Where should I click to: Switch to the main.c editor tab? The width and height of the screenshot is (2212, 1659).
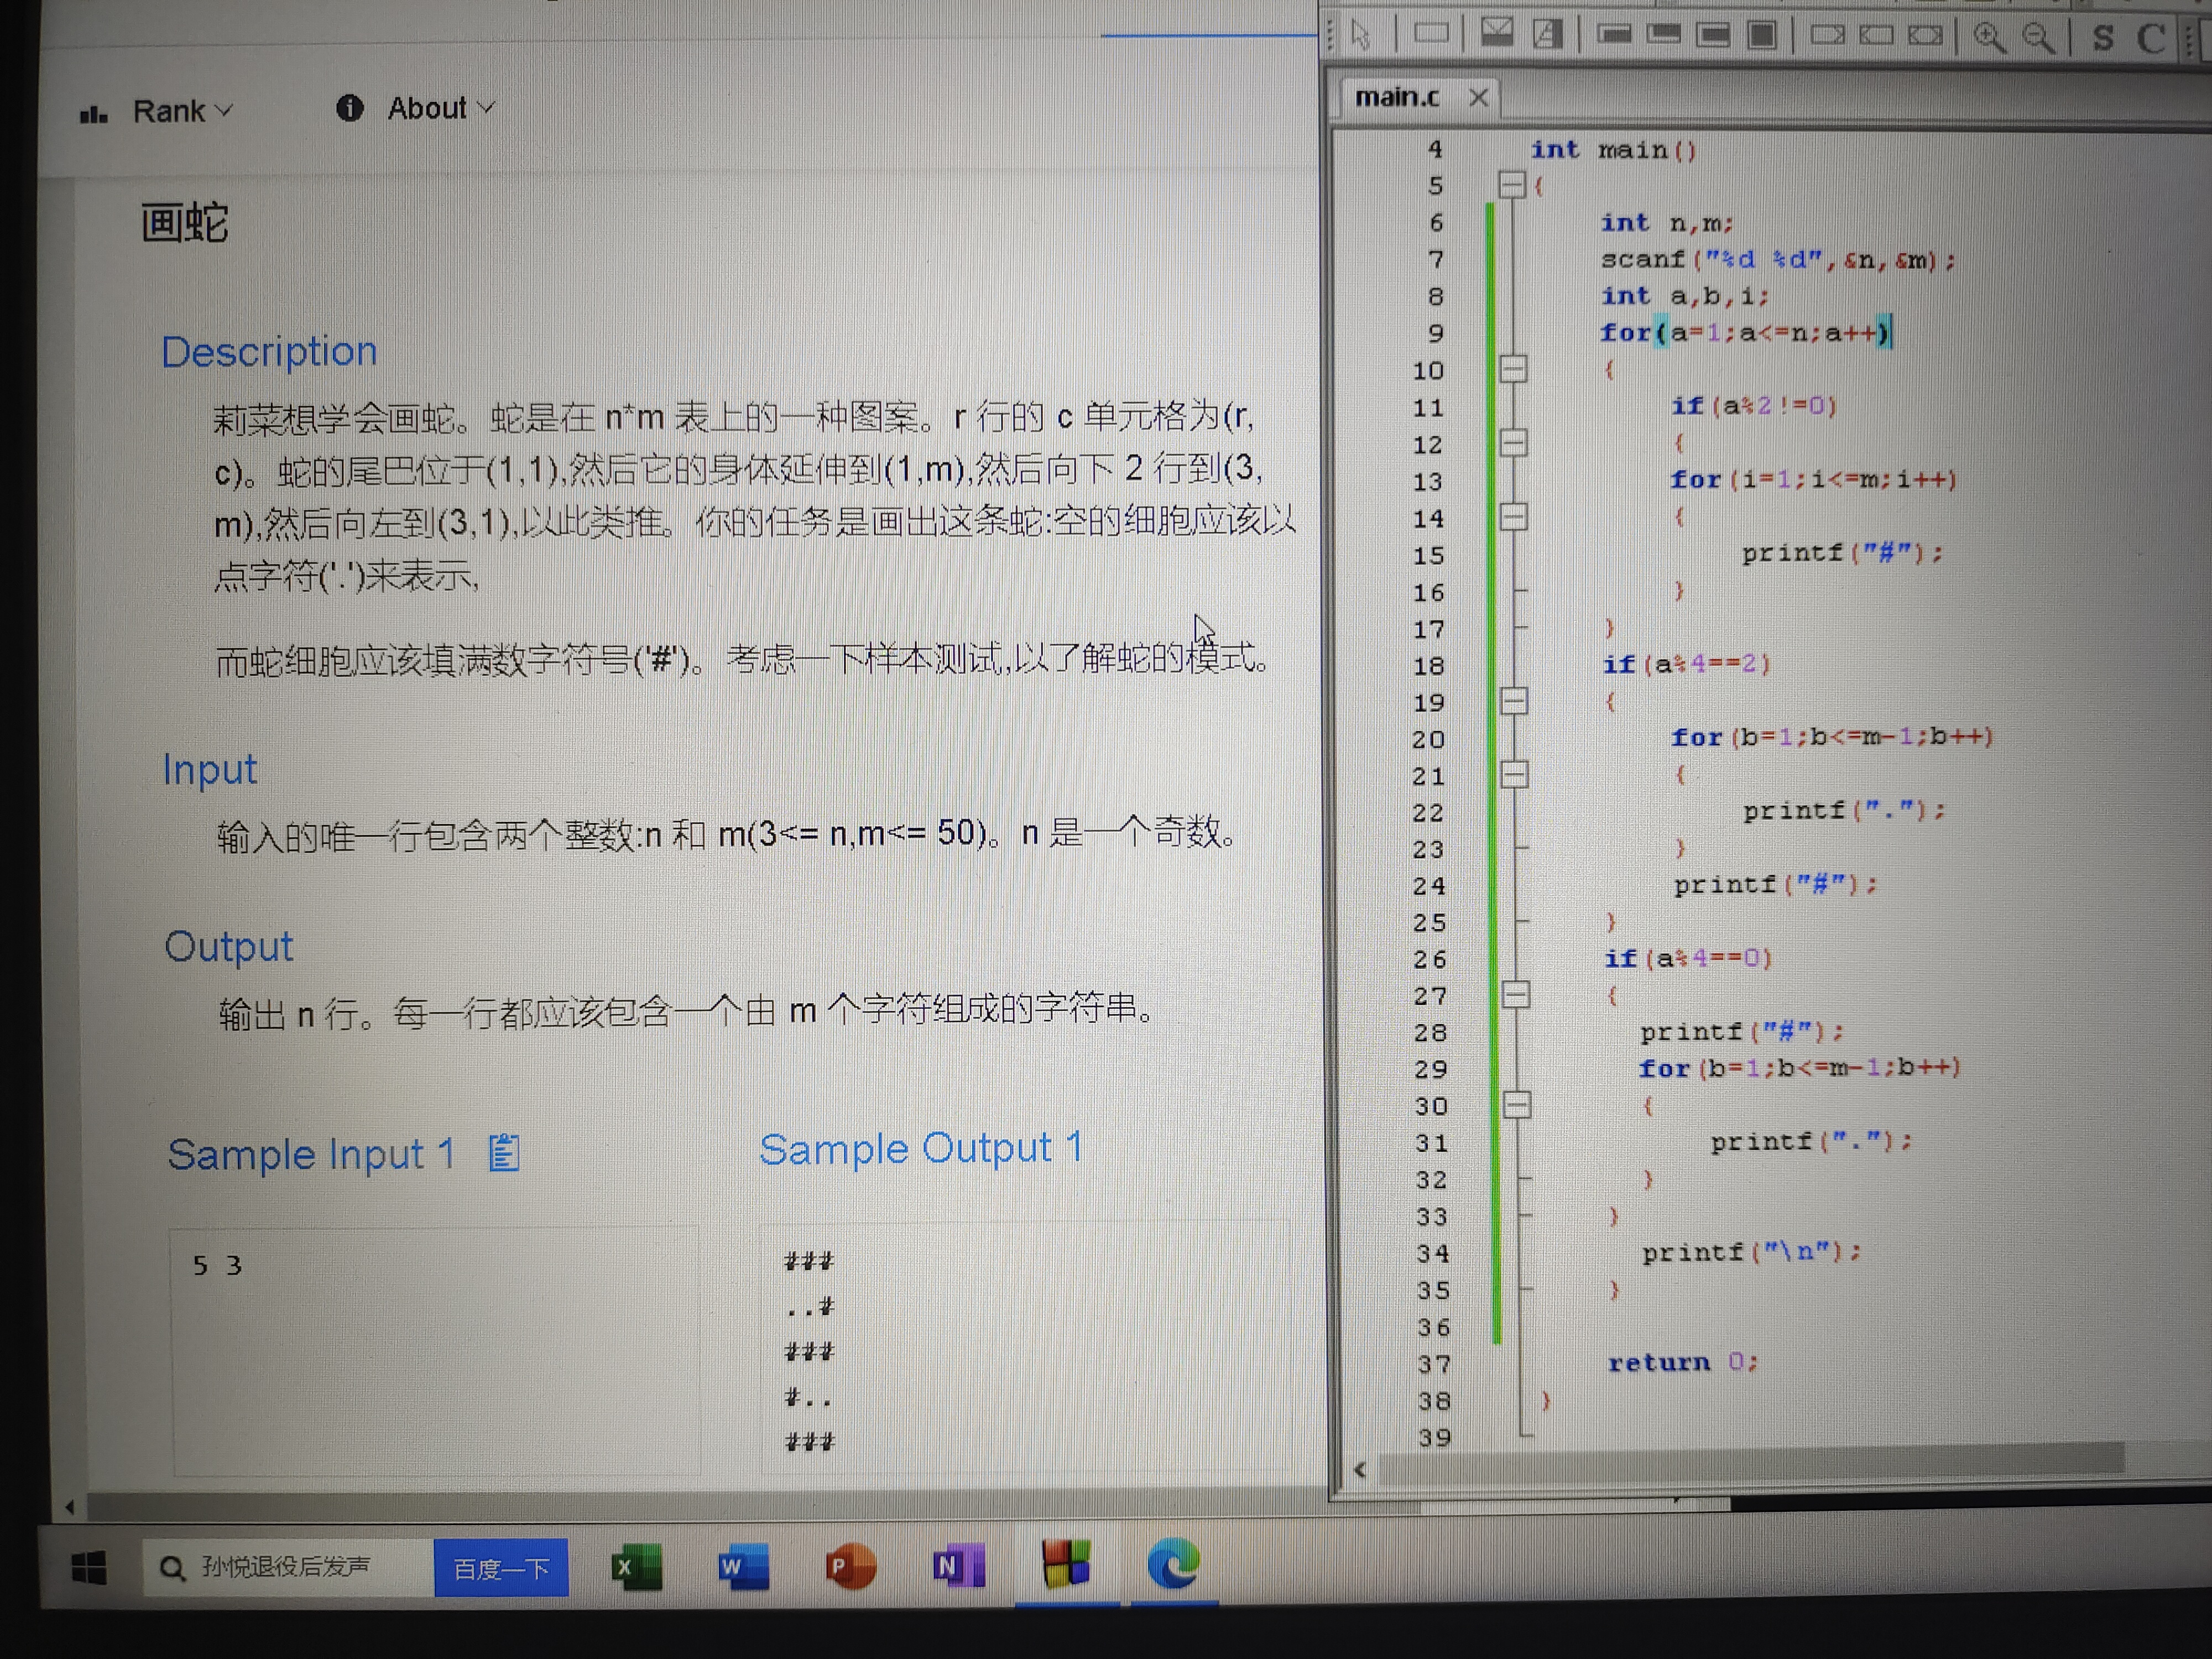[x=1396, y=97]
